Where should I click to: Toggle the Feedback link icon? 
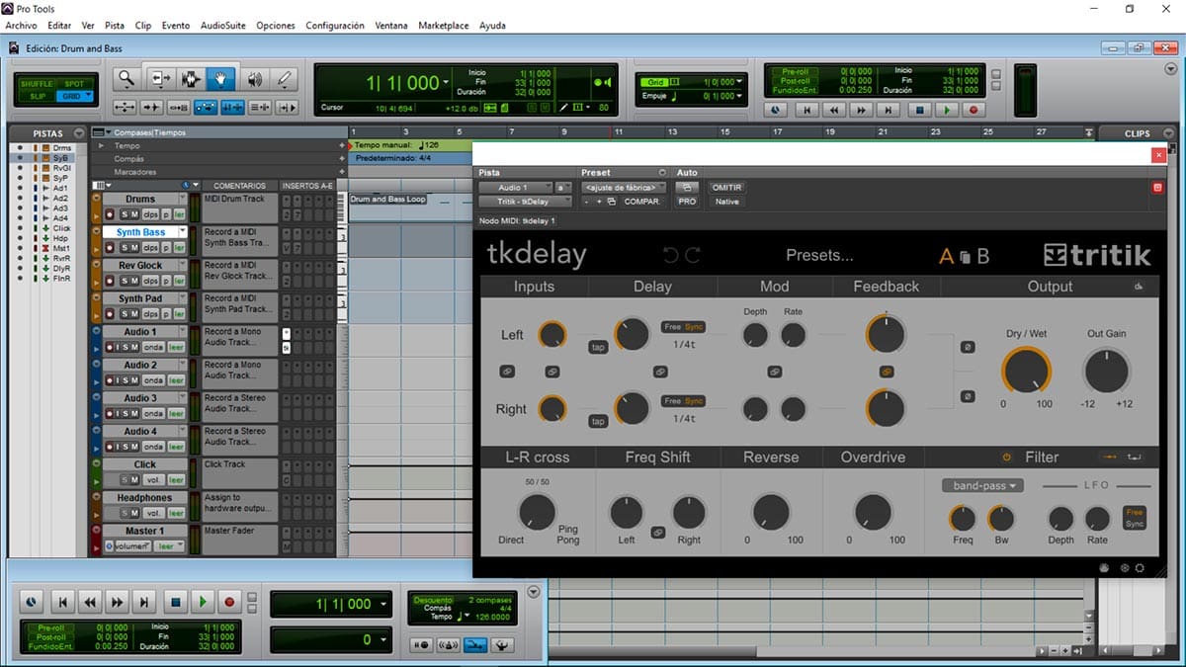[887, 372]
